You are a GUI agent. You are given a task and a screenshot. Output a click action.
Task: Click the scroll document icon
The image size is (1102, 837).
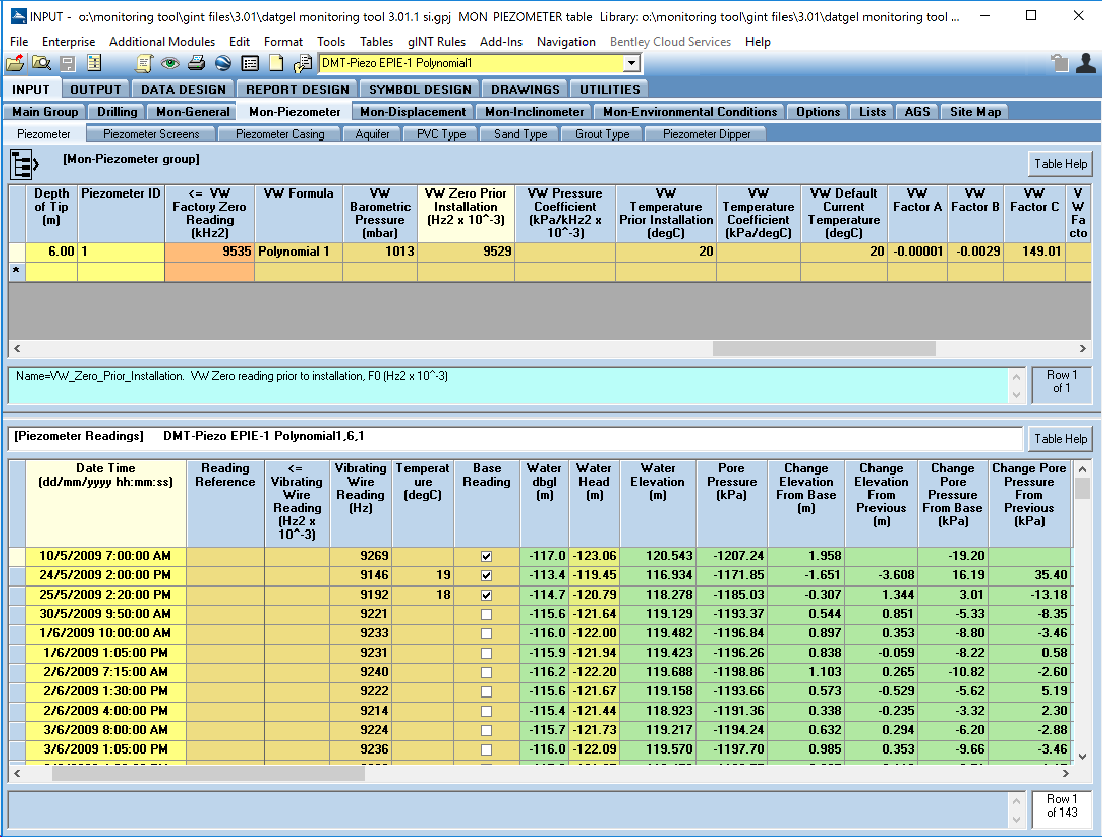[144, 63]
